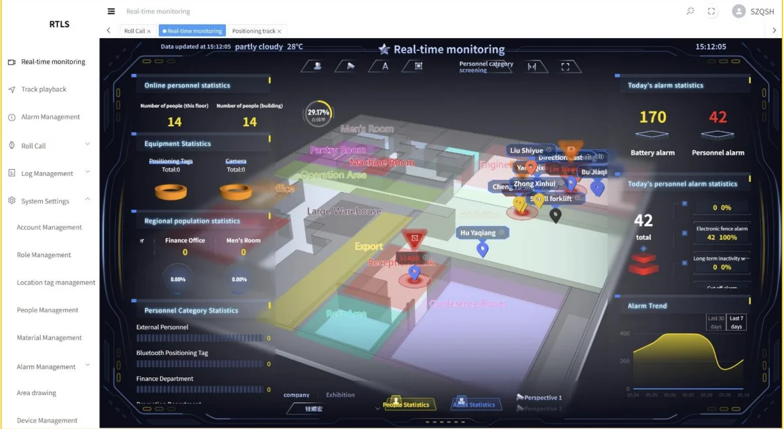Open the company selector dropdown
784x429 pixels.
tap(334, 409)
